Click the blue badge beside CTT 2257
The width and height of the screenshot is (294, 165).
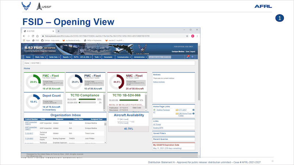tap(193, 110)
